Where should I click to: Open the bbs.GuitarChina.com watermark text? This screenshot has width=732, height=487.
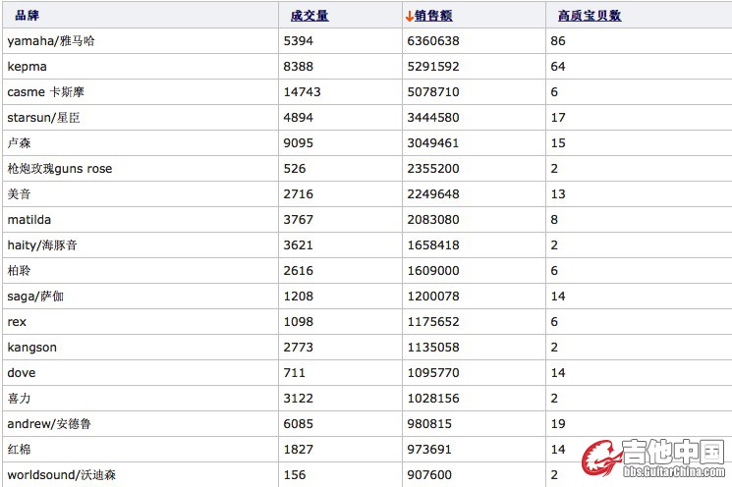676,473
